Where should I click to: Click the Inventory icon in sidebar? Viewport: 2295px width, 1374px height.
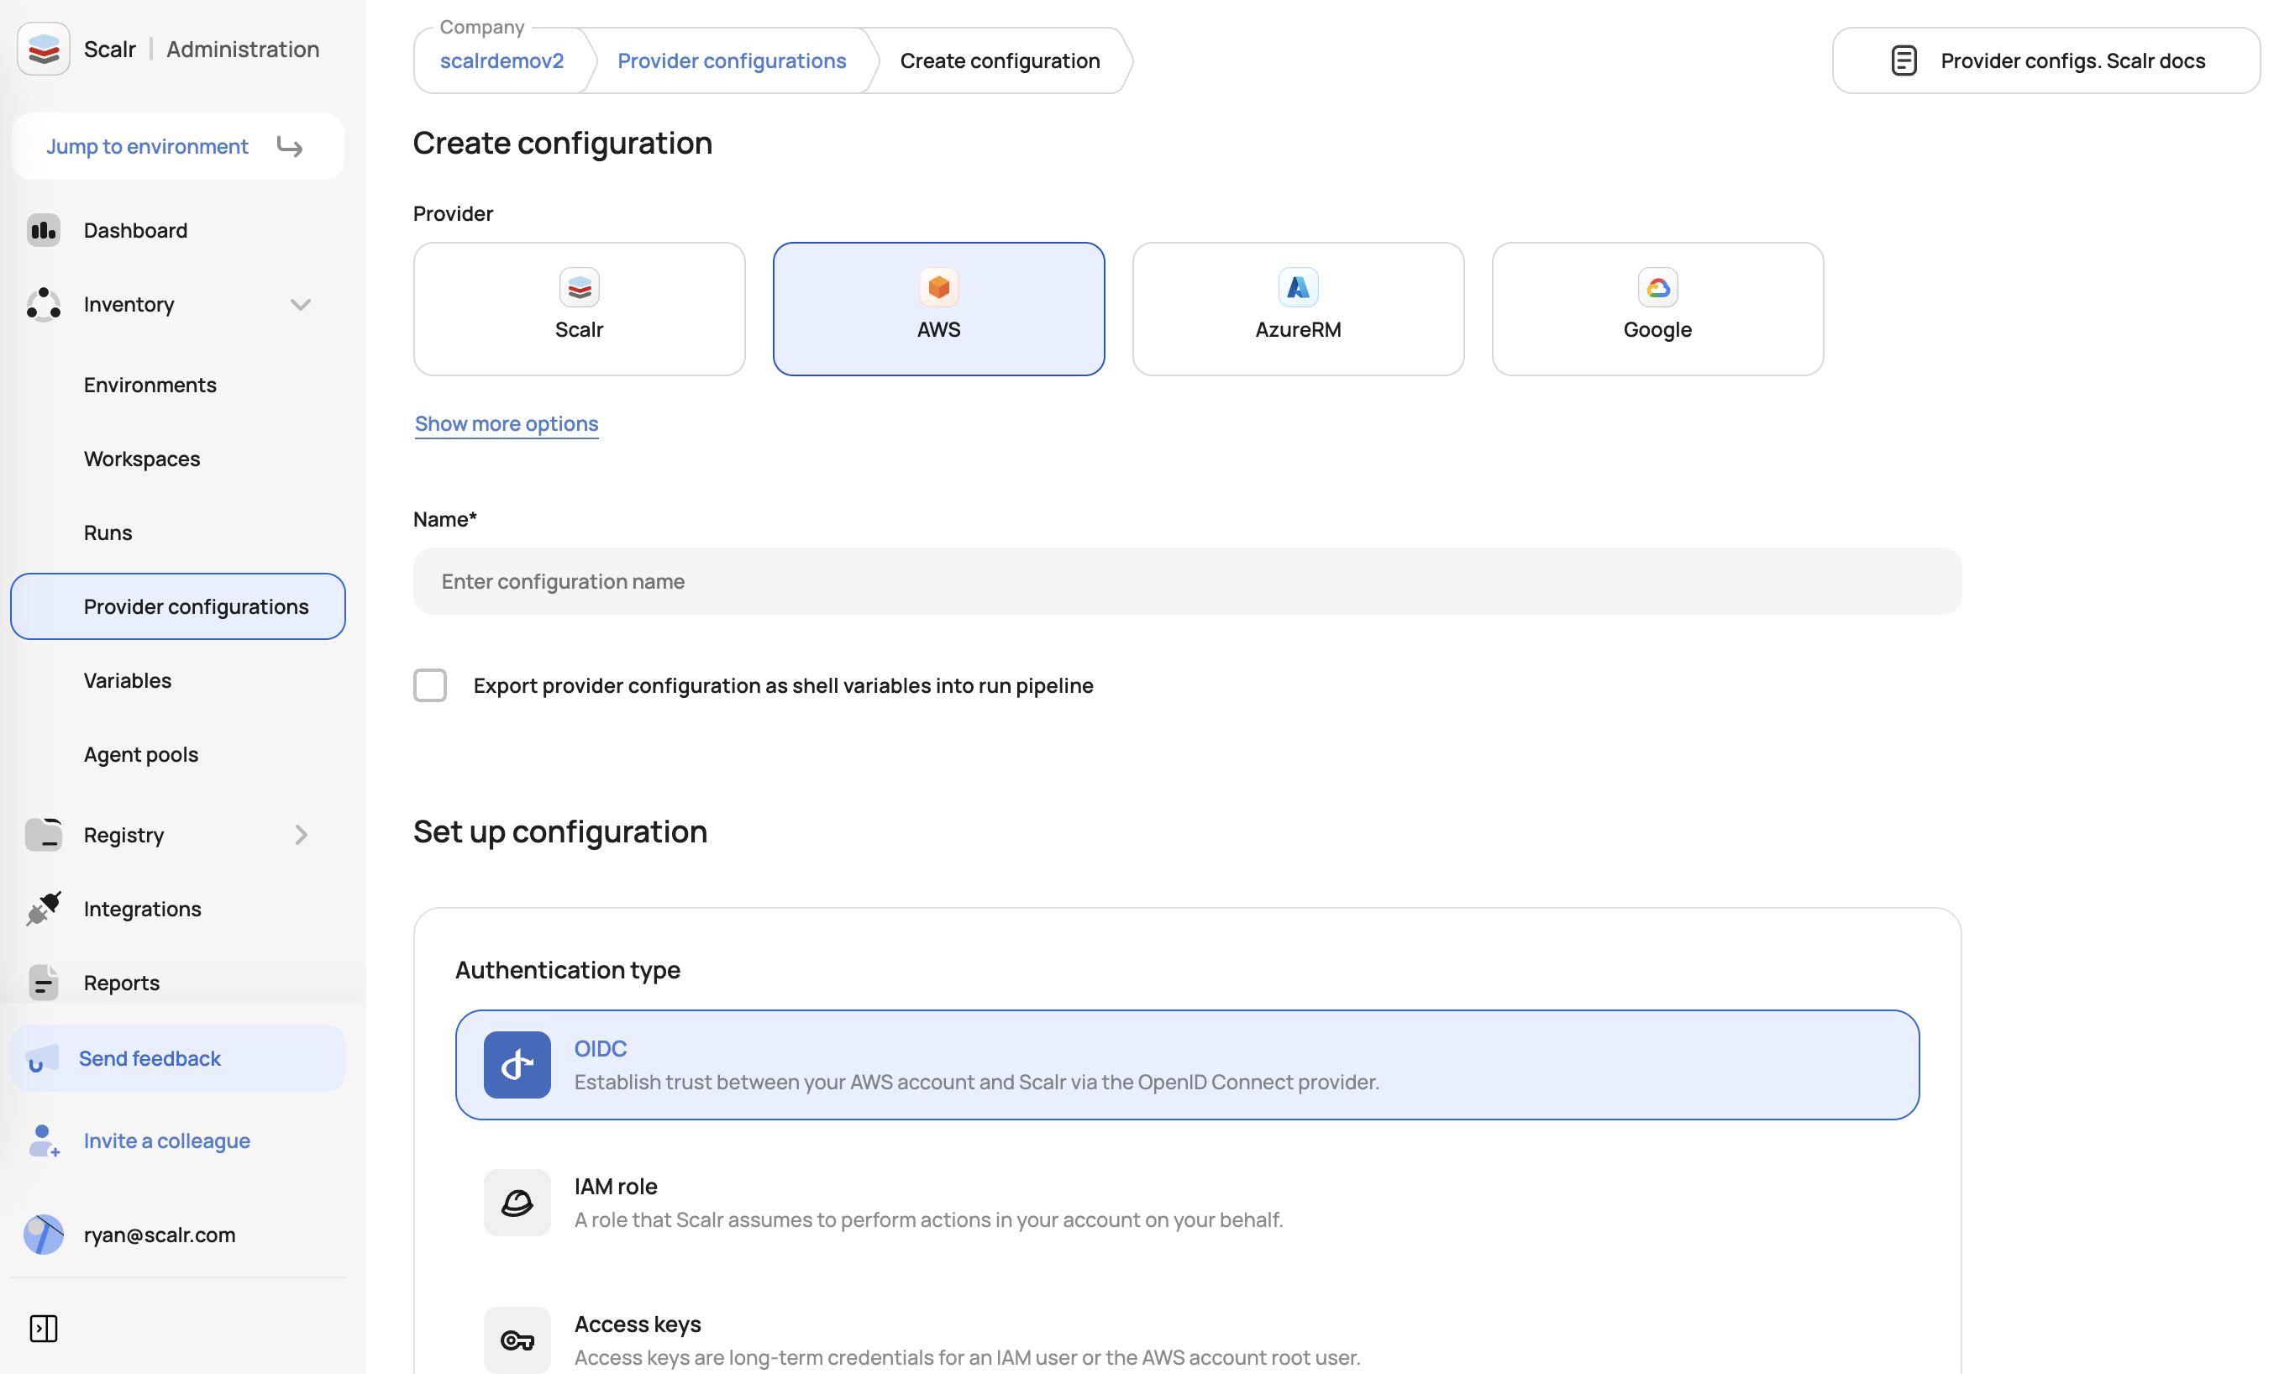44,305
